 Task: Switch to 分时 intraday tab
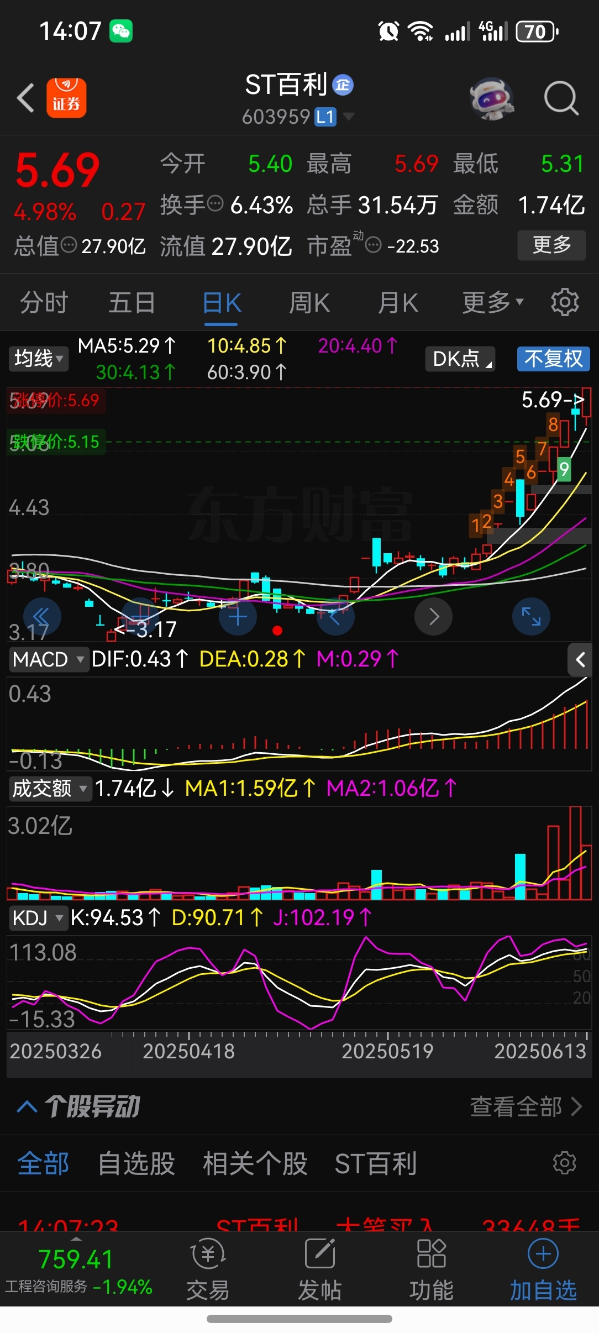pyautogui.click(x=44, y=302)
